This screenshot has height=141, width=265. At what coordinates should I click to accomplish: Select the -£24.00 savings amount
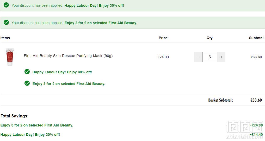(256, 125)
